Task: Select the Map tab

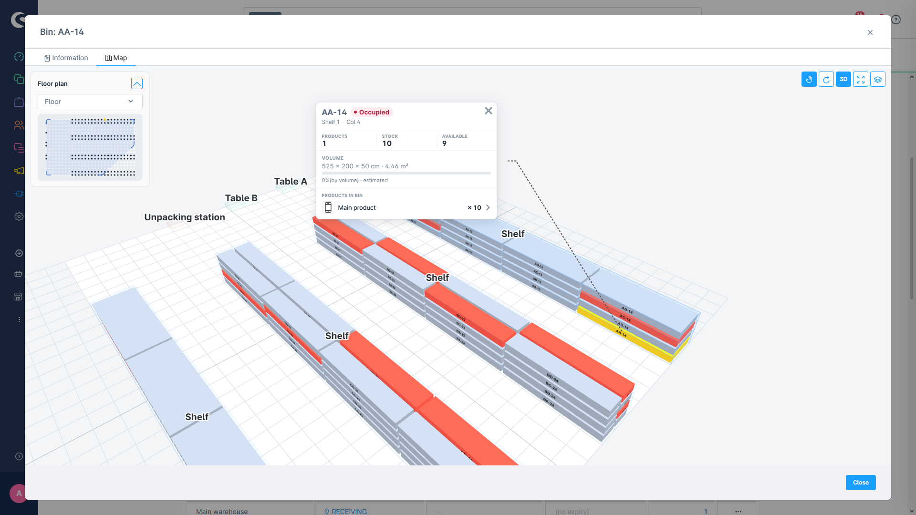Action: click(x=115, y=58)
